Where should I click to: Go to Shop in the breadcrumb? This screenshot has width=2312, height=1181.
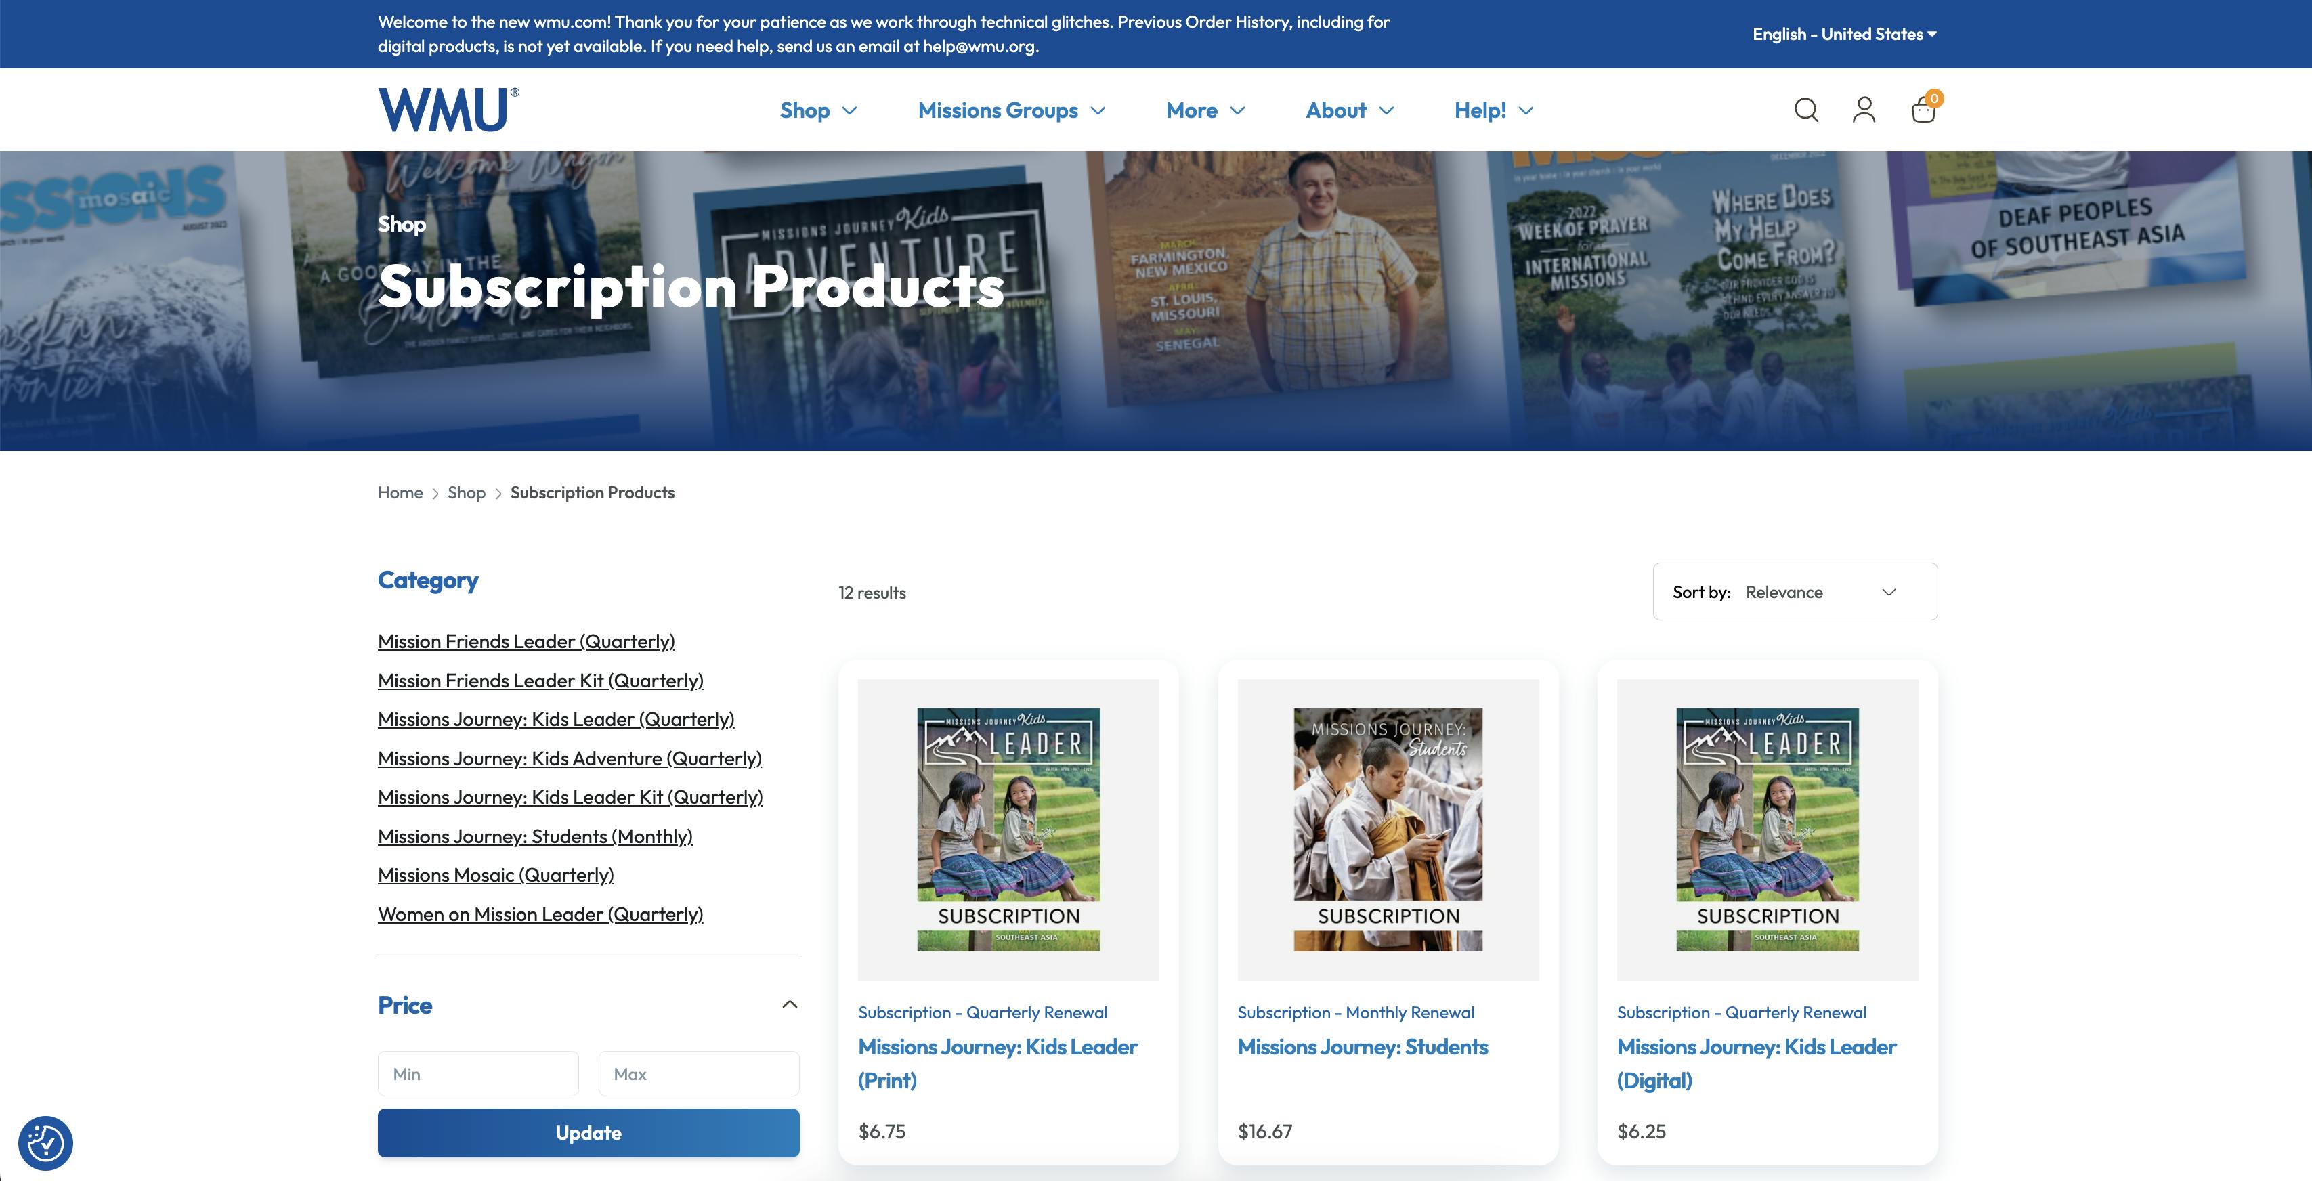tap(467, 493)
